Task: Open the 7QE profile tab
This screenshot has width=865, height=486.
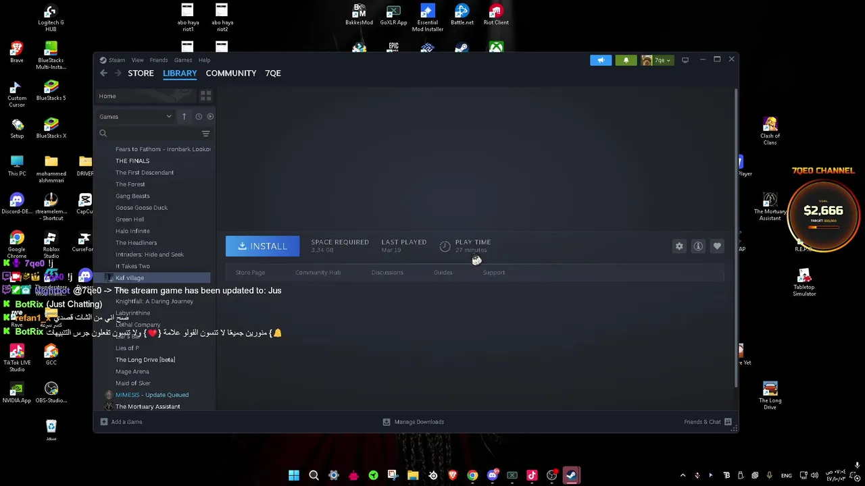Action: (273, 73)
